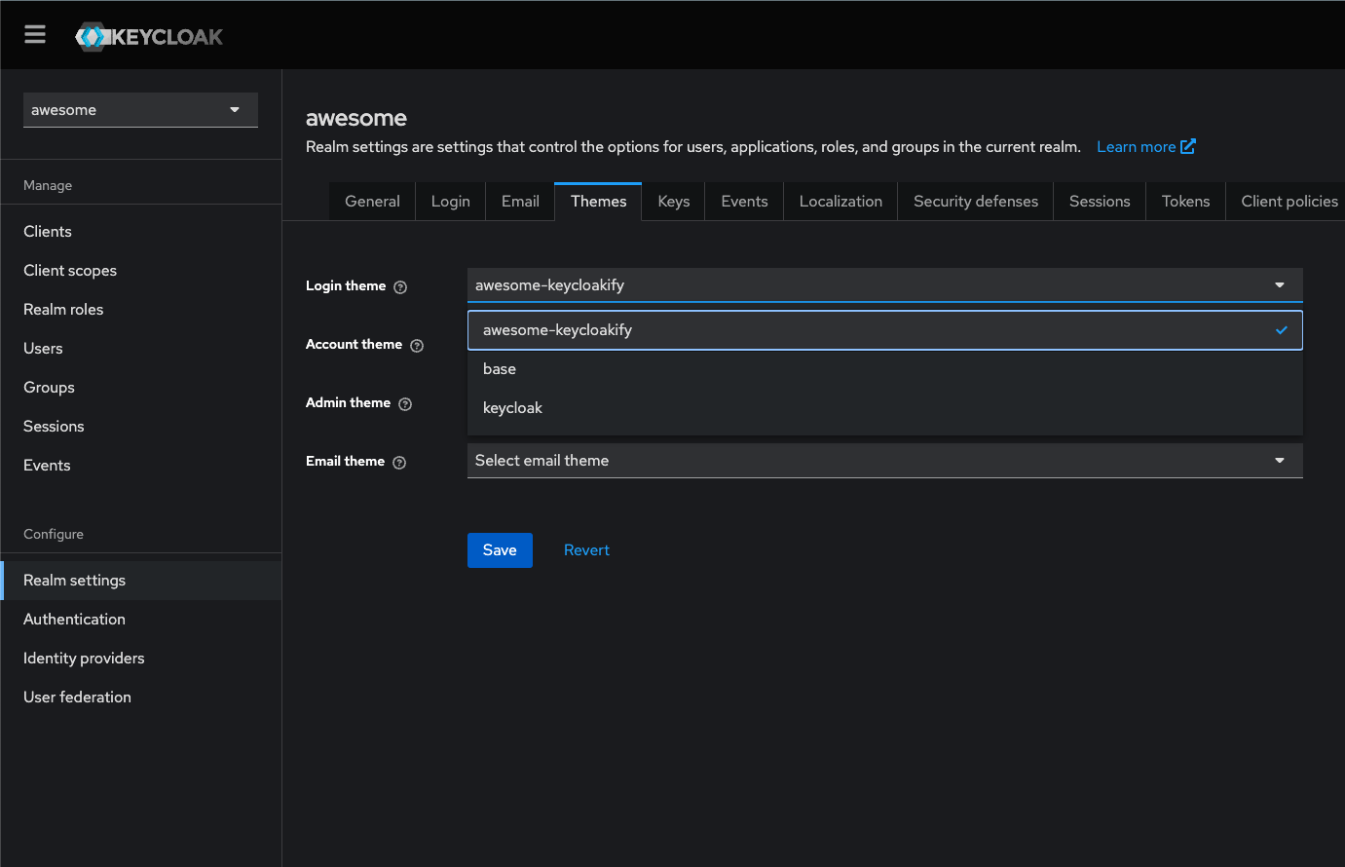
Task: Click the external link icon beside Learn more
Action: [1188, 146]
